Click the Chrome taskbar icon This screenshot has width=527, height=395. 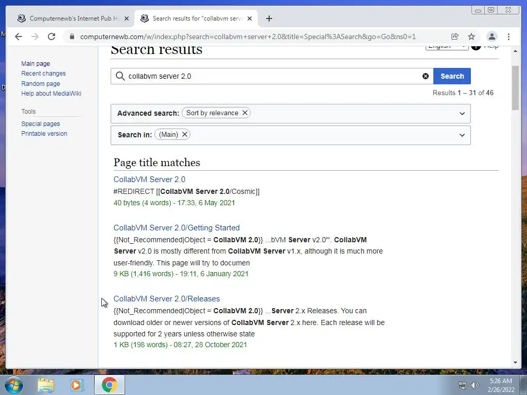point(109,385)
